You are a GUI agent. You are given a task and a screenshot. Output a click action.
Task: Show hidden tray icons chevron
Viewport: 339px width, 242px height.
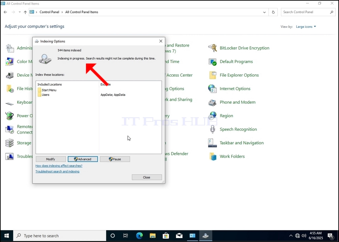291,236
